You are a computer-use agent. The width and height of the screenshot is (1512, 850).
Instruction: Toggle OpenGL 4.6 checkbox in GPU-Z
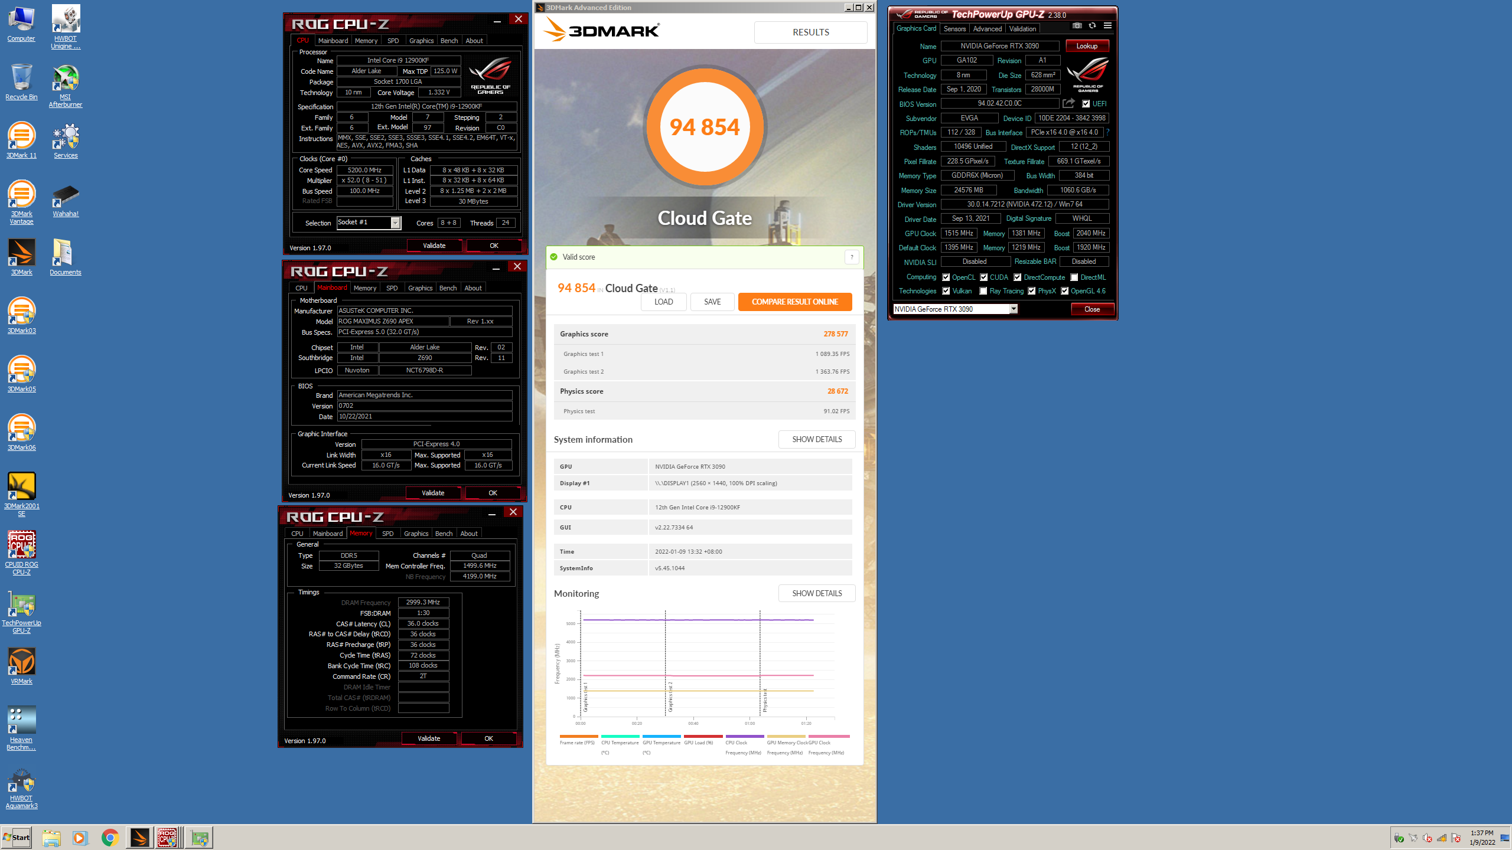click(x=1065, y=291)
